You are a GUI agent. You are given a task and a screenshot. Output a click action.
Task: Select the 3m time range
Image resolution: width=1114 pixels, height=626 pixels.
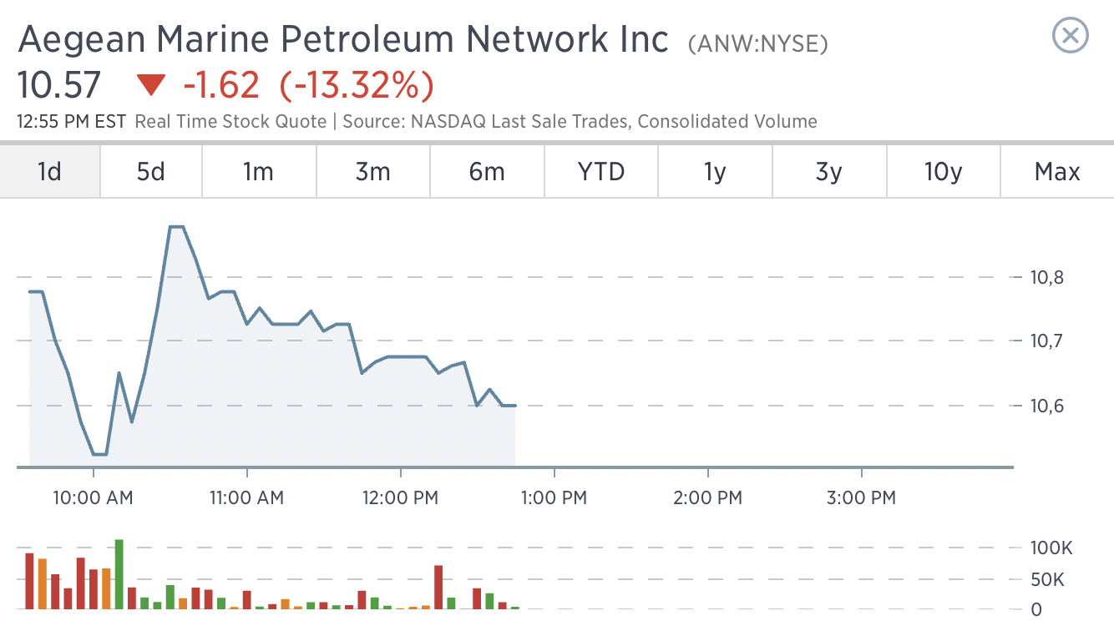pyautogui.click(x=373, y=171)
